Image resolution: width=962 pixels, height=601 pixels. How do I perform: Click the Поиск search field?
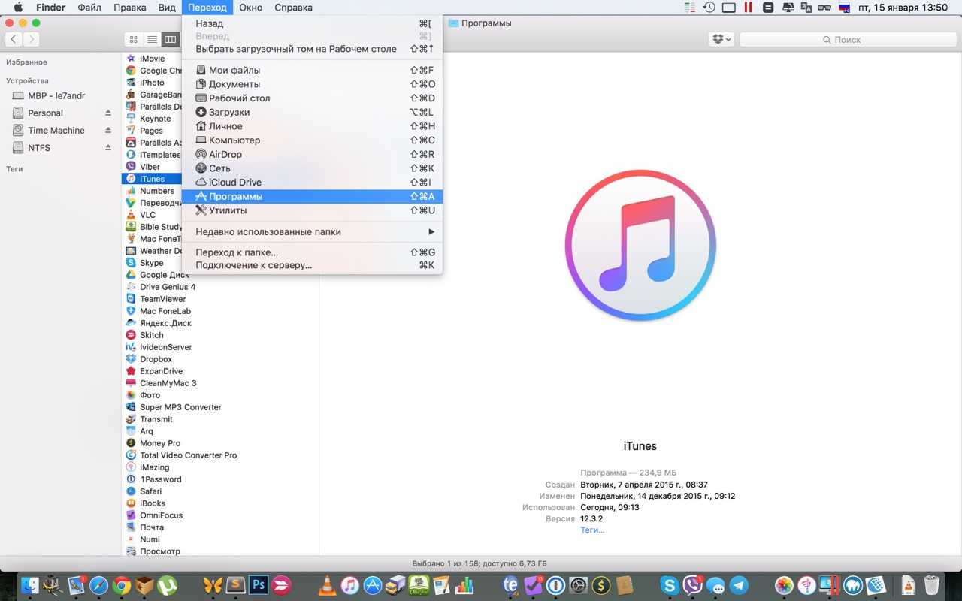click(x=846, y=39)
